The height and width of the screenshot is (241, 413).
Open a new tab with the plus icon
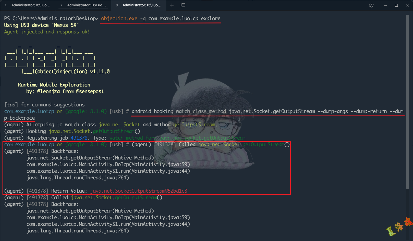[172, 5]
